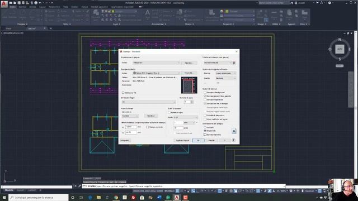Click the Save icon in quick access toolbar

pos(19,3)
